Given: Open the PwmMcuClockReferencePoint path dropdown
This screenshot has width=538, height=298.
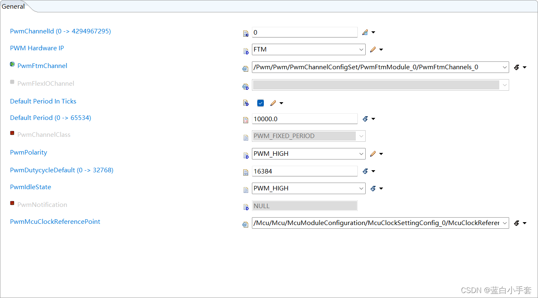Looking at the screenshot, I should pos(380,223).
